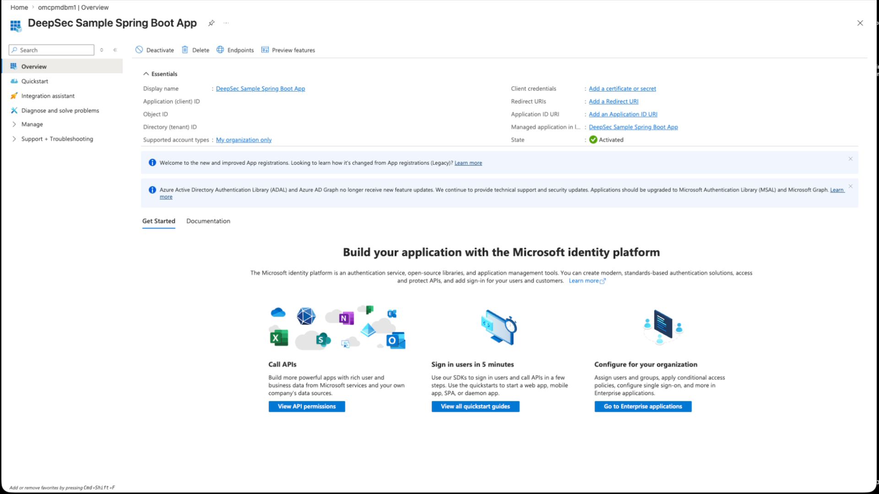Click the Delete trash can icon
The image size is (879, 494).
click(185, 49)
